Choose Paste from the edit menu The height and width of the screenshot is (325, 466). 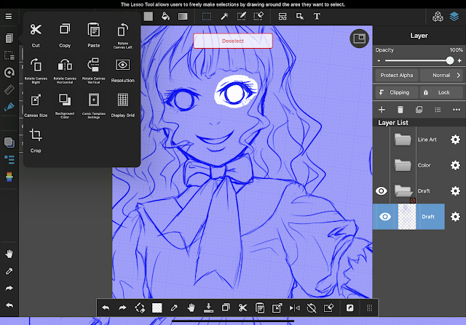click(x=94, y=36)
